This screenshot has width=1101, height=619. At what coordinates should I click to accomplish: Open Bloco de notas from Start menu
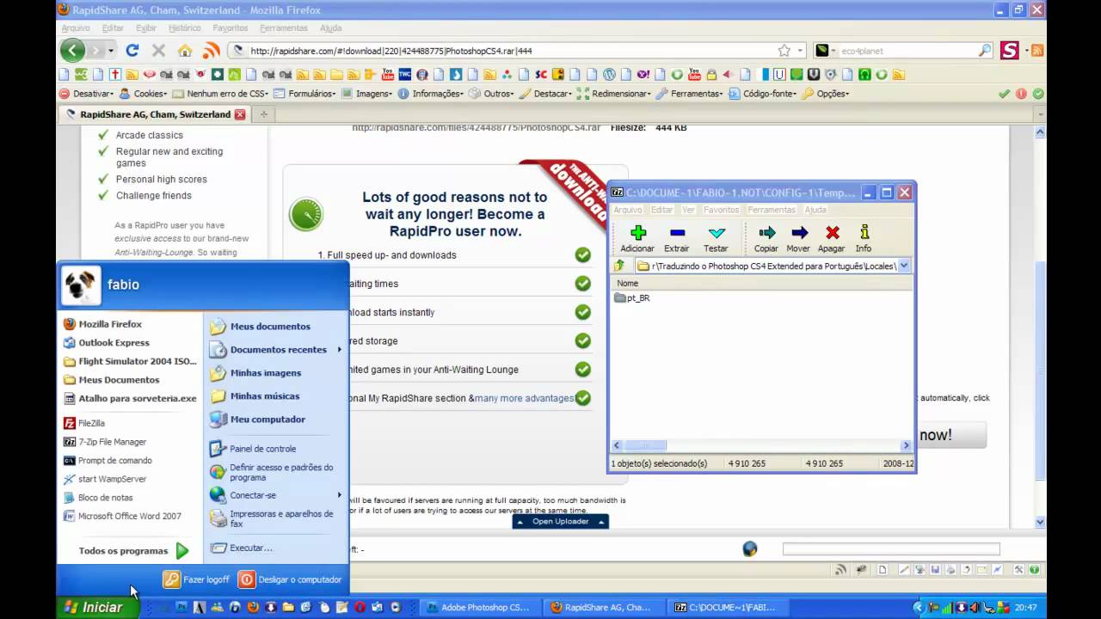pyautogui.click(x=97, y=498)
